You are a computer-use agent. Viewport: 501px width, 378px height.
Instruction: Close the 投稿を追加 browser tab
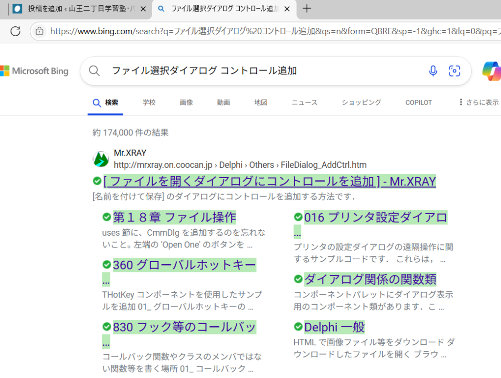(x=143, y=9)
